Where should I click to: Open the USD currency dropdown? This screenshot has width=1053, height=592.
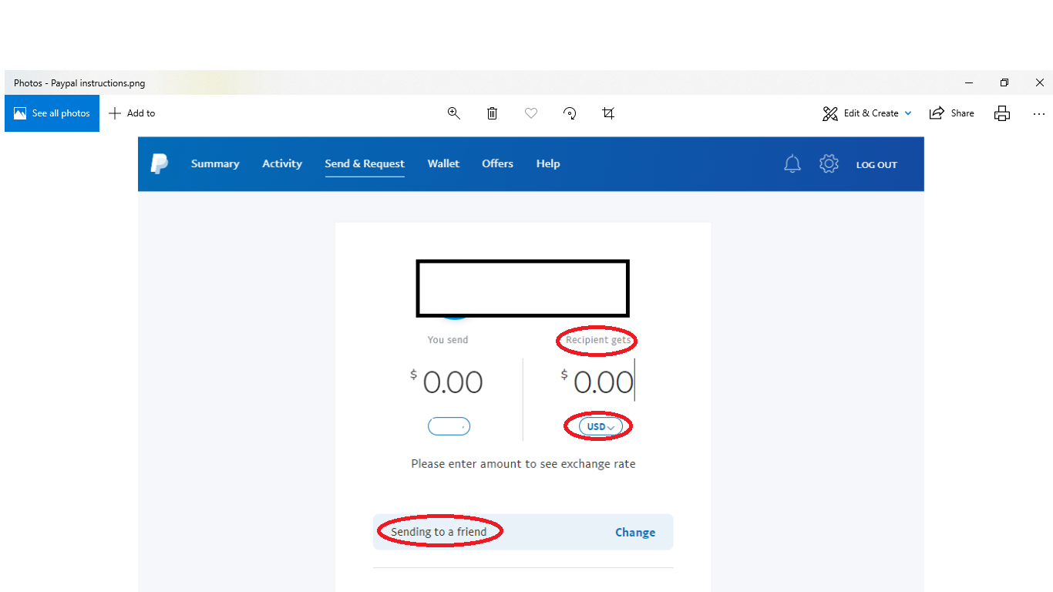601,426
